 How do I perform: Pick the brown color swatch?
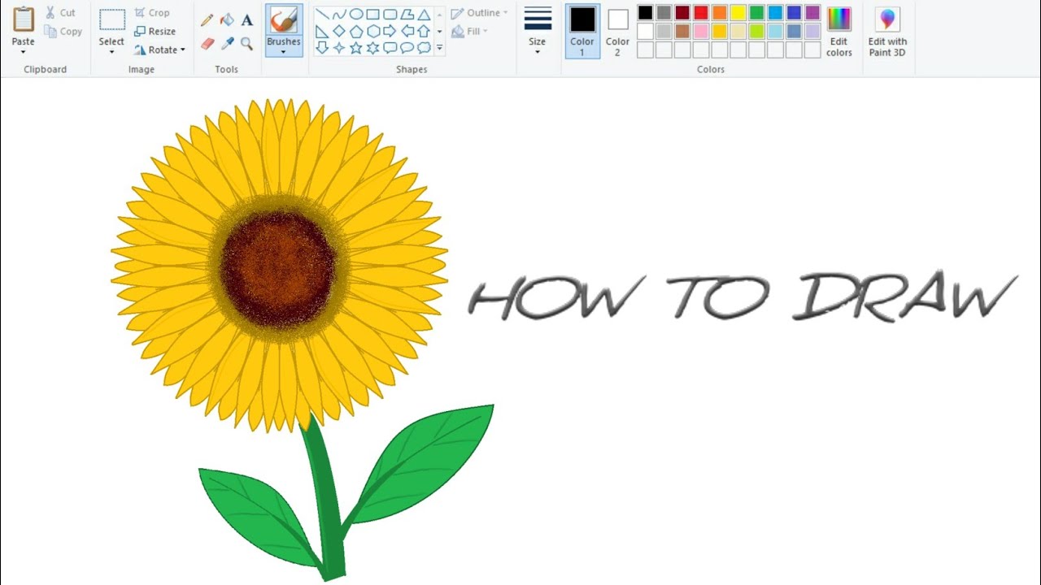pos(682,31)
